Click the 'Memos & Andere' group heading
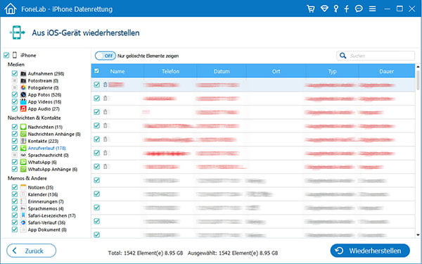The width and height of the screenshot is (422, 264). pos(27,178)
